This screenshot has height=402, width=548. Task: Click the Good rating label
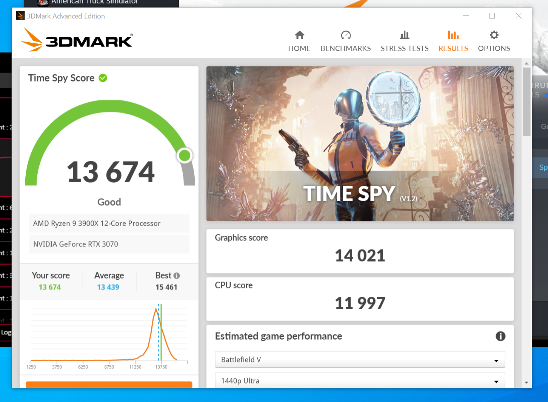click(109, 202)
